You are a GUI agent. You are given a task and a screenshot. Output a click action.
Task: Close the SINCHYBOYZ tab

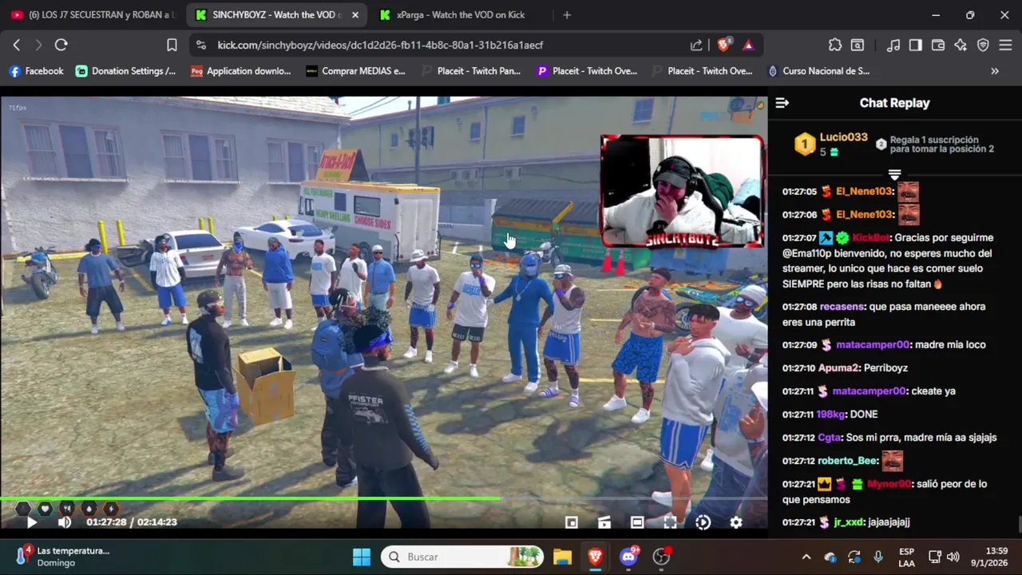click(x=355, y=15)
